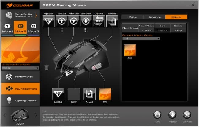Switch to the Advance tab
This screenshot has width=199, height=127.
155,17
